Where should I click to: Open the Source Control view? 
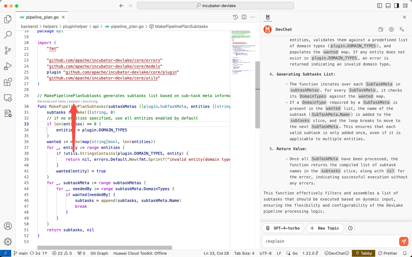(8, 50)
